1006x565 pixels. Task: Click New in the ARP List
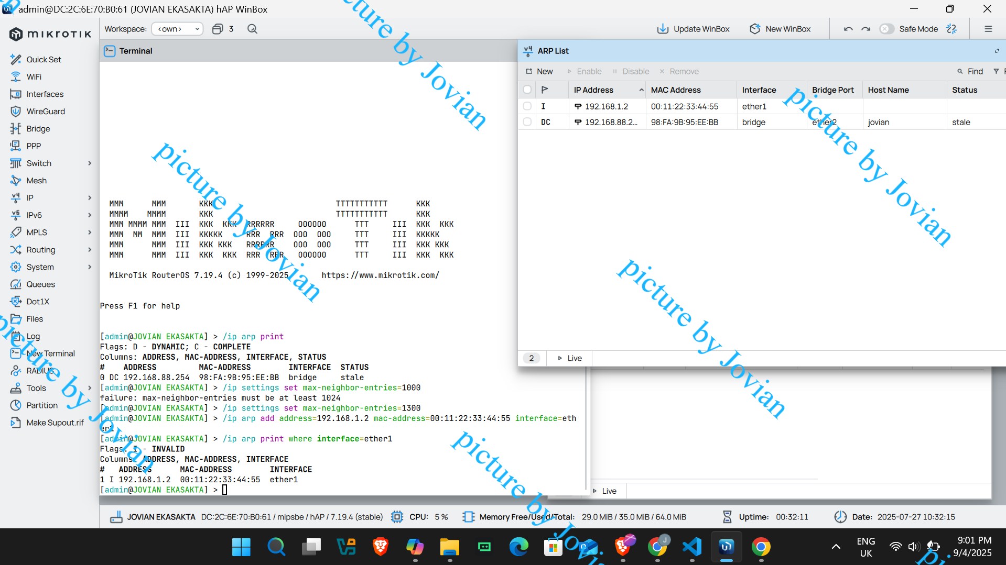click(539, 71)
